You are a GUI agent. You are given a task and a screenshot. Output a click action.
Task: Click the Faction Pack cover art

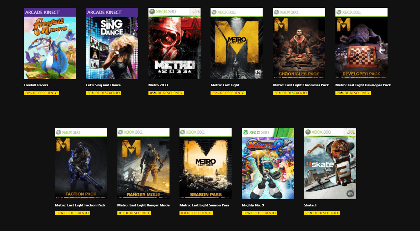point(81,164)
